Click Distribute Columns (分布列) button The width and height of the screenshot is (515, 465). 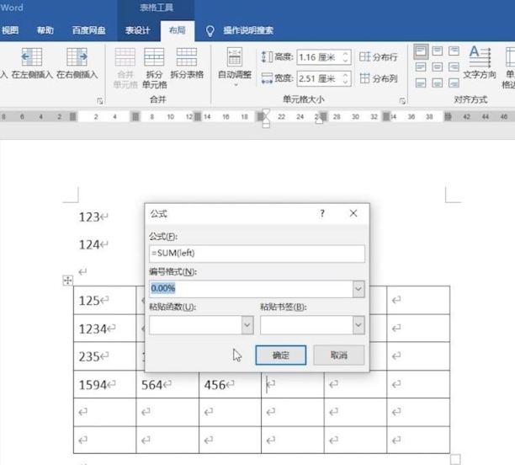click(x=379, y=78)
